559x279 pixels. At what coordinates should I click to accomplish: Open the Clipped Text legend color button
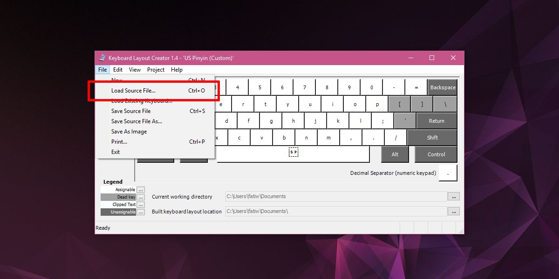(x=141, y=205)
